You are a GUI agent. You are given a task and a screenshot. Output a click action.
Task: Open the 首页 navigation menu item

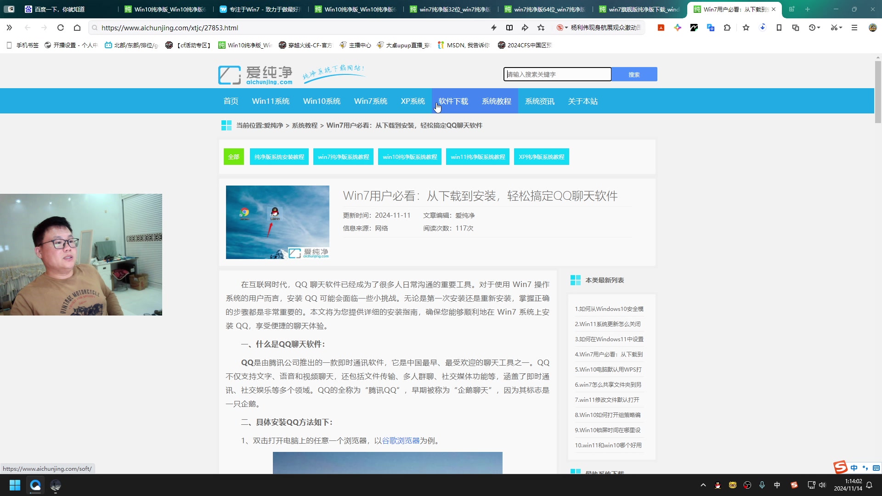231,101
